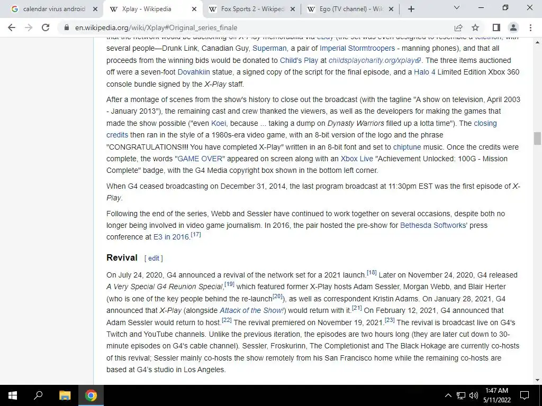Close the Ego (TV channel) tab

(391, 10)
